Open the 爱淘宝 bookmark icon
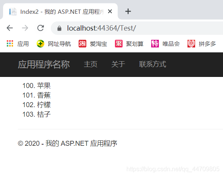Image resolution: width=223 pixels, height=176 pixels. point(82,44)
